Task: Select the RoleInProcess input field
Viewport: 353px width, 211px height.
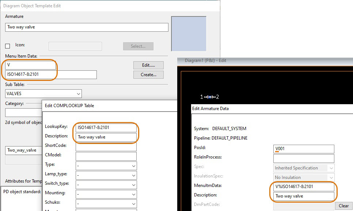Action: [x=304, y=159]
